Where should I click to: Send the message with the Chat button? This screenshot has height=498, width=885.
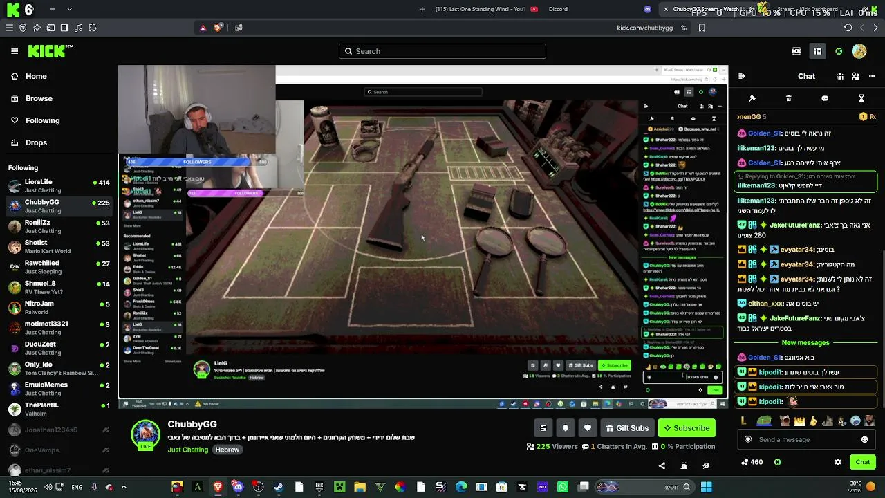(862, 462)
